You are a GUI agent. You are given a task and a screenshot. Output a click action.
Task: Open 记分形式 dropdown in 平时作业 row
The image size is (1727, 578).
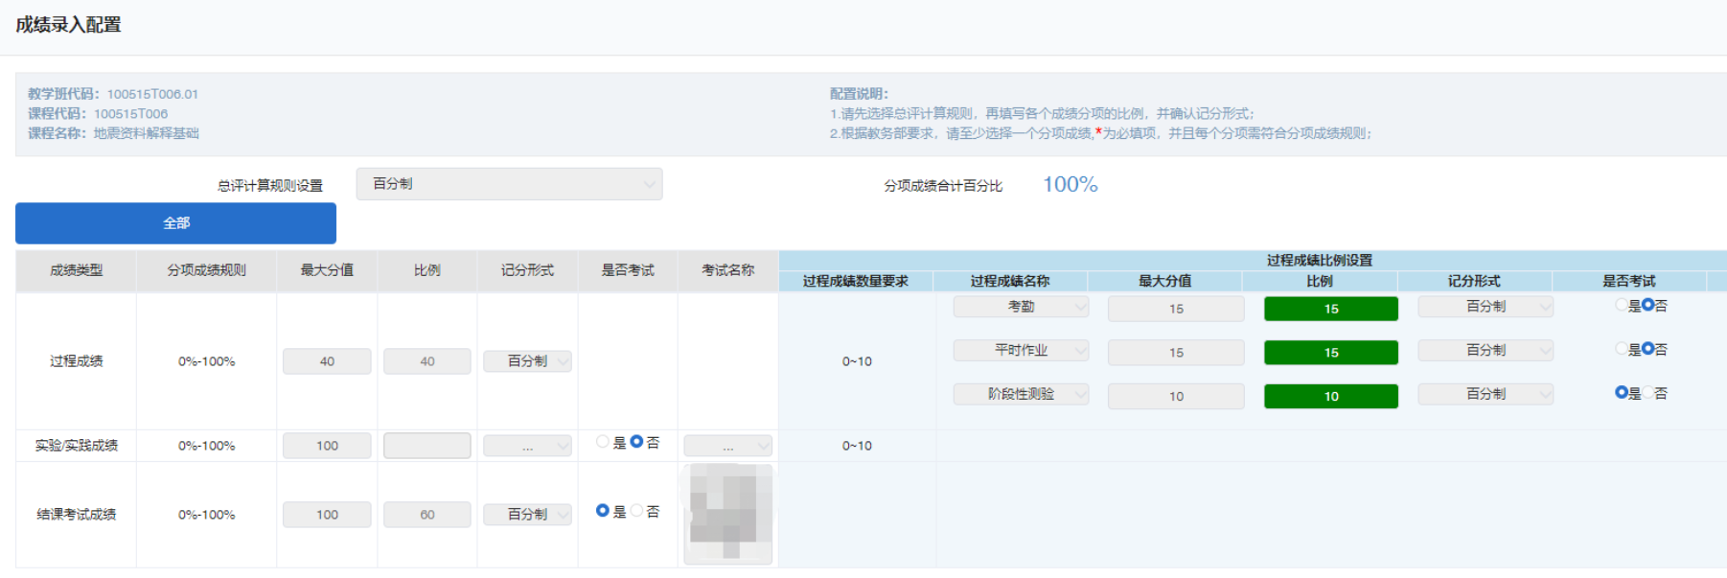coord(1485,351)
